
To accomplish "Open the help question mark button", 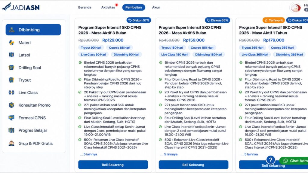I will [x=270, y=160].
